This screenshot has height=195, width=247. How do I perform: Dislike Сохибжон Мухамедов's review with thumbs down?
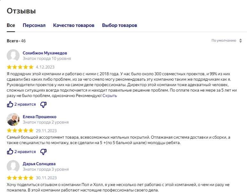44,104
